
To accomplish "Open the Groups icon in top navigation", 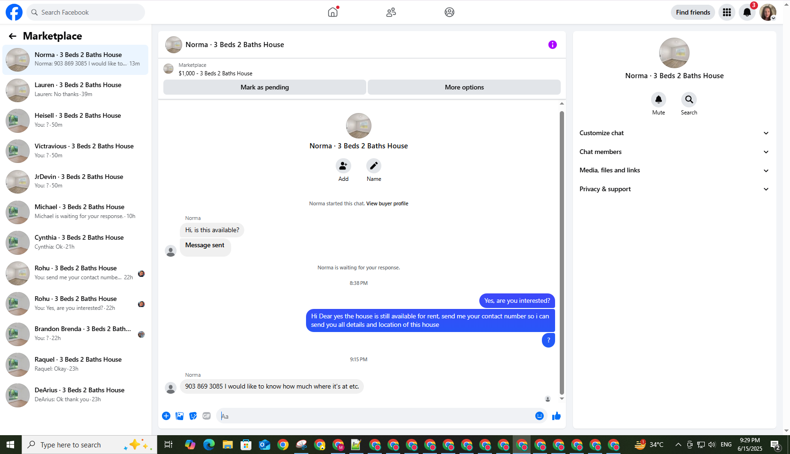I will [450, 12].
